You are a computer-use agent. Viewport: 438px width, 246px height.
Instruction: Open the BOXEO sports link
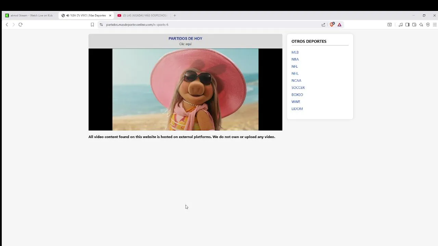[x=297, y=95]
